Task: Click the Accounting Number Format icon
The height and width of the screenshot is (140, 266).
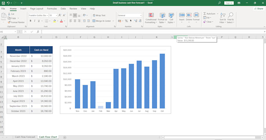Action: tap(119, 21)
